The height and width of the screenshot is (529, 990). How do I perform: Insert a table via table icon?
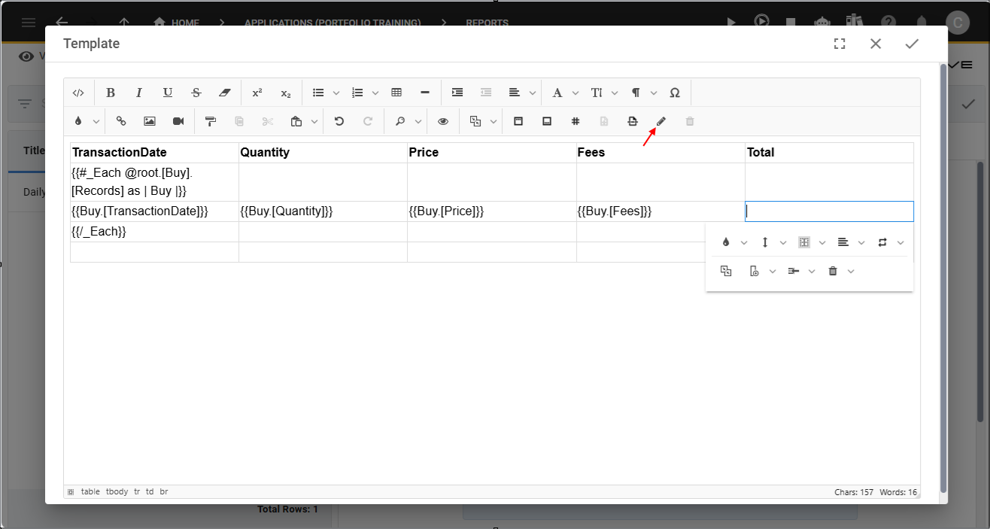point(396,93)
